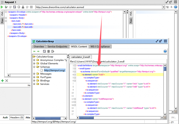The width and height of the screenshot is (179, 124).
Task: Click the SOAP icon in Request 1 title bar
Action: [2, 2]
